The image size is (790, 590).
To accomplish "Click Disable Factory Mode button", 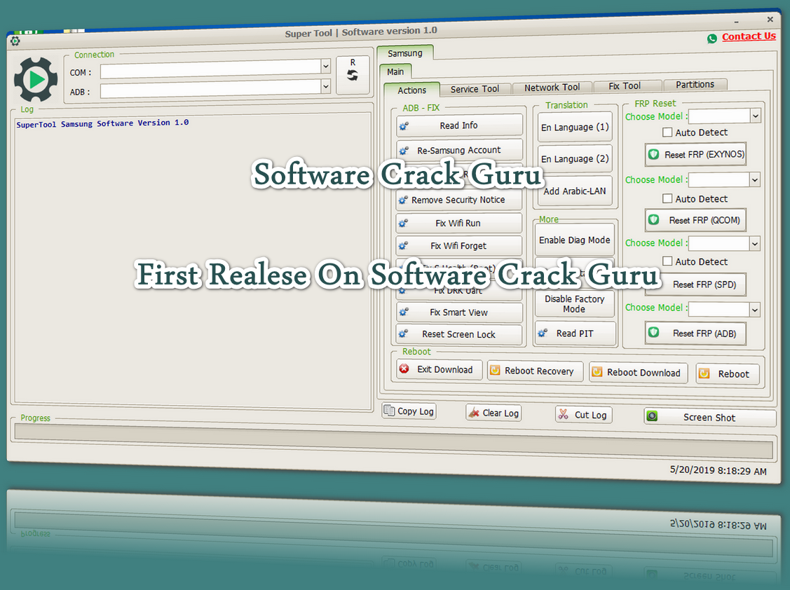I will [x=575, y=304].
